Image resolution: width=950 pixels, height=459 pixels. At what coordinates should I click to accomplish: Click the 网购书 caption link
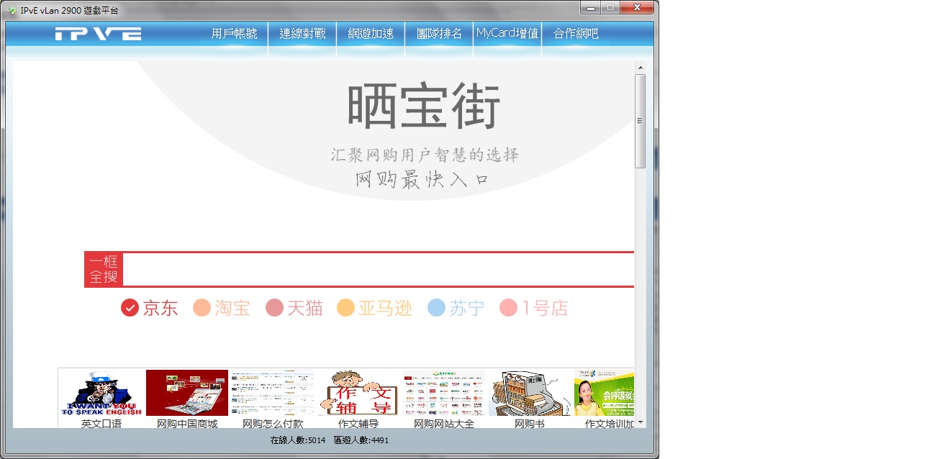pyautogui.click(x=530, y=424)
